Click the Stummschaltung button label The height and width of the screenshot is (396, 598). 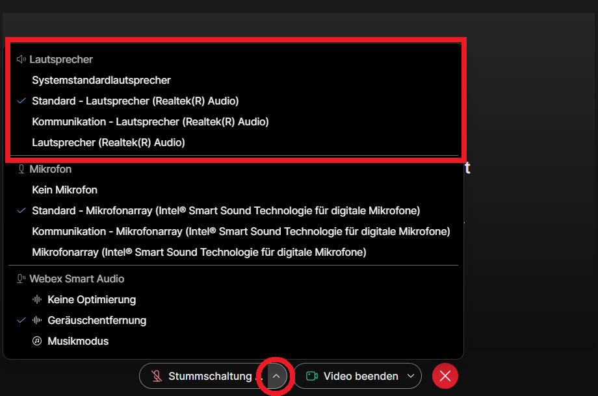tap(209, 376)
